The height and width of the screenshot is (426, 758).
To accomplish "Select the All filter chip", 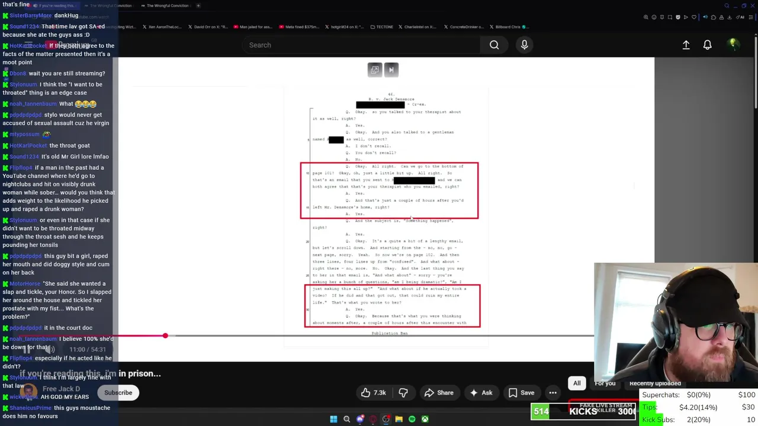I will click(x=577, y=383).
